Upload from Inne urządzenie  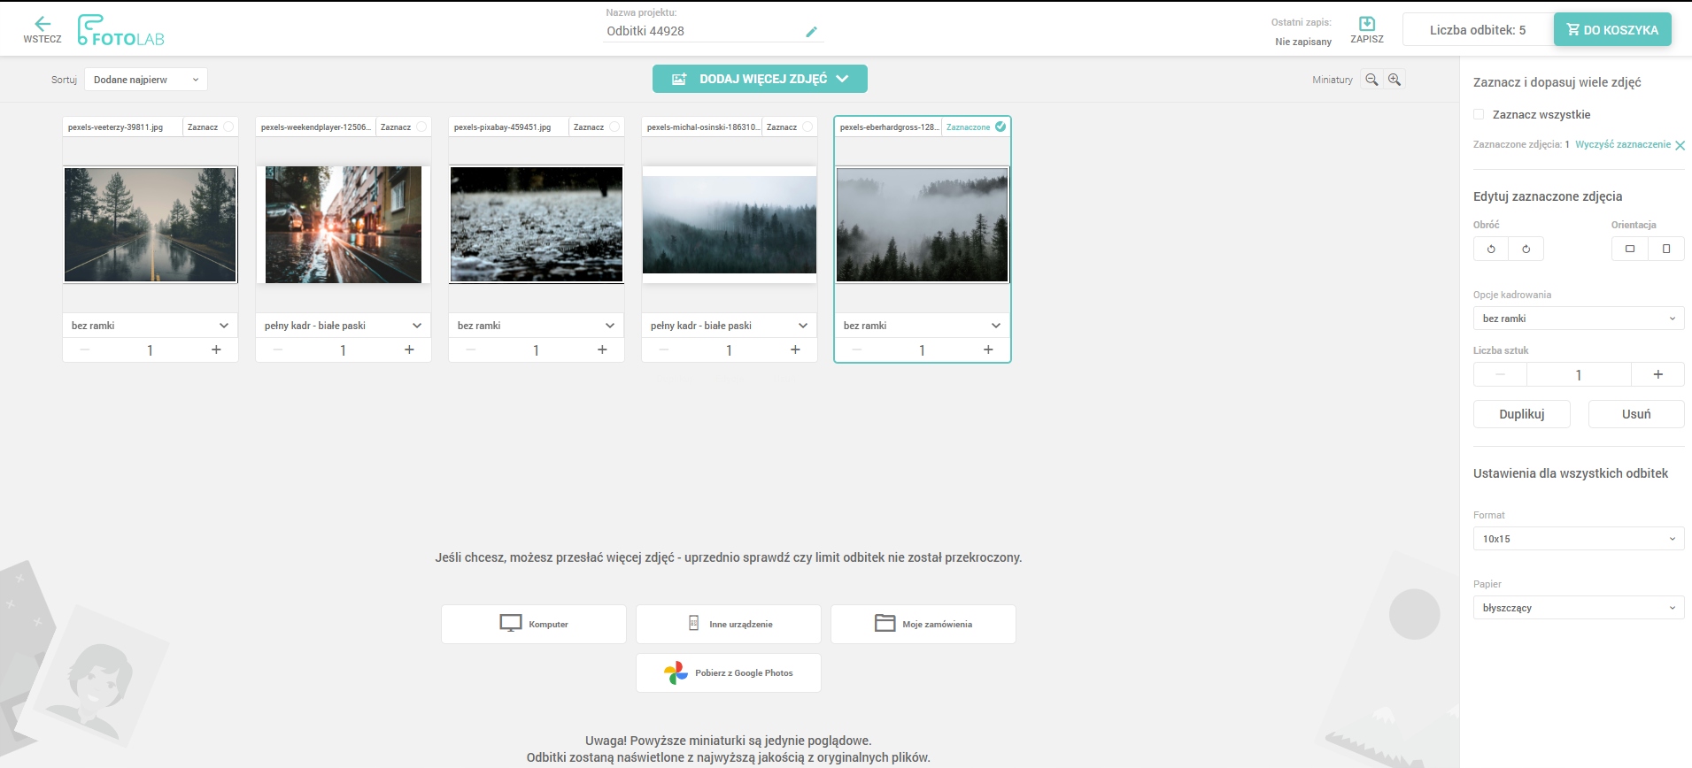tap(729, 624)
